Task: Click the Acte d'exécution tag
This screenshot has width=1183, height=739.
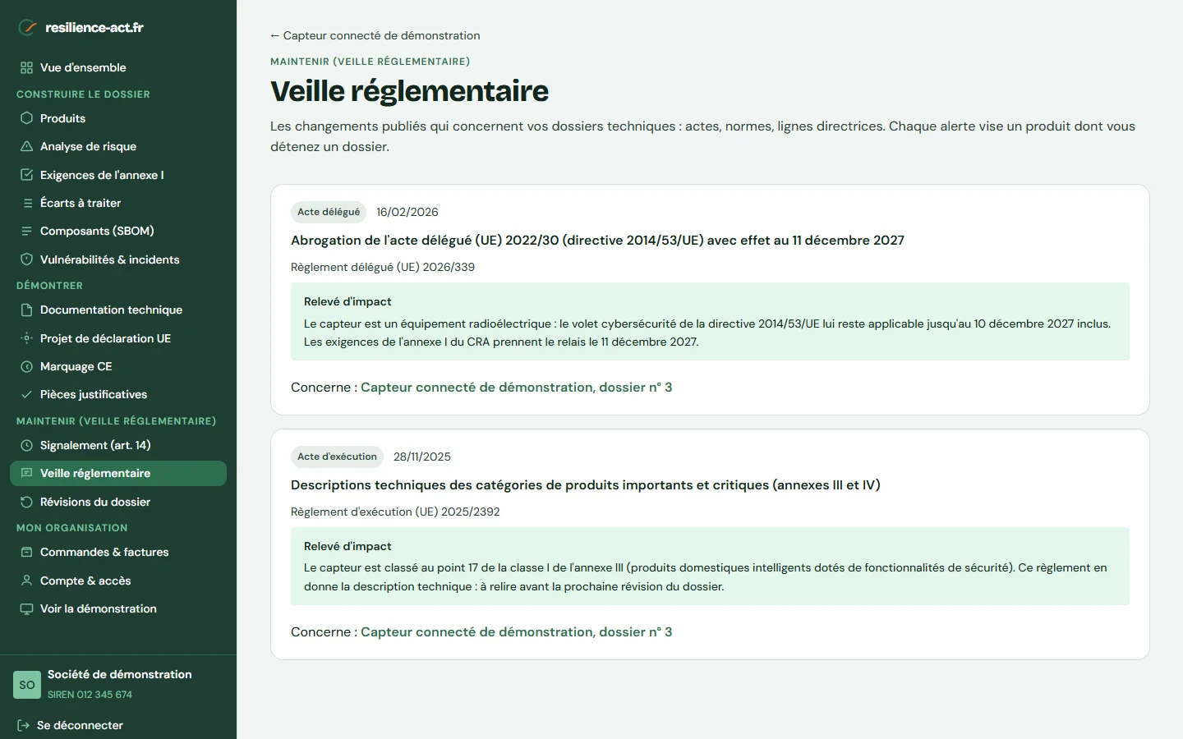Action: point(337,457)
